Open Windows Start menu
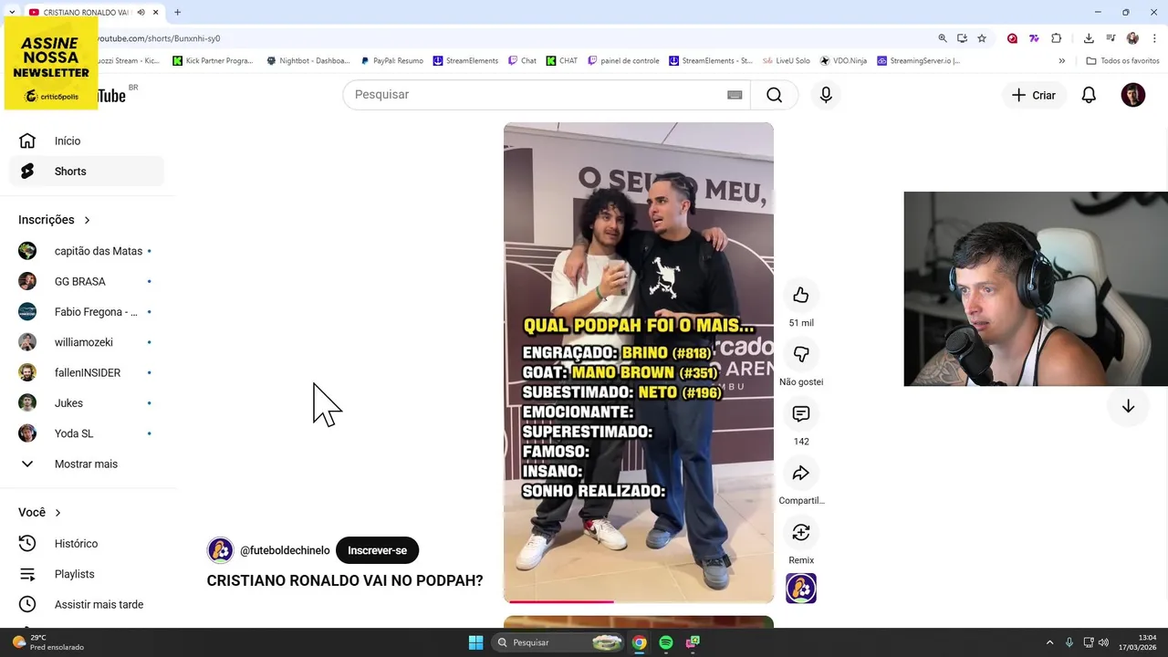The image size is (1168, 657). [475, 642]
